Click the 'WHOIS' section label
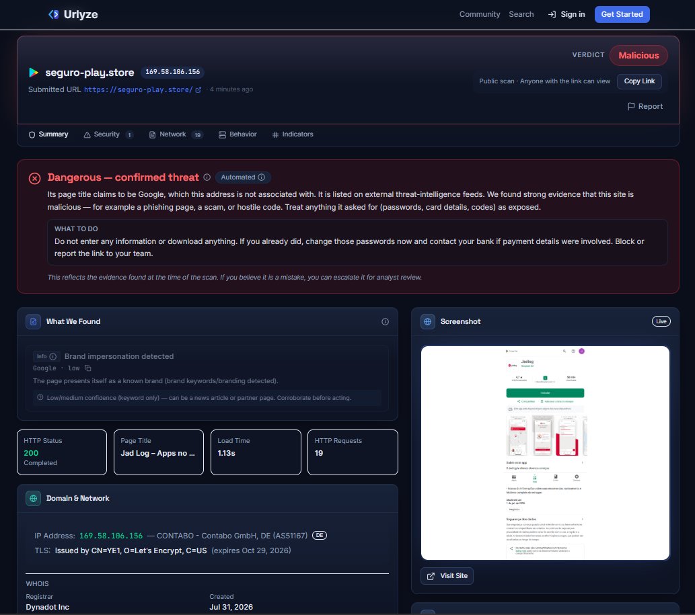Image resolution: width=695 pixels, height=615 pixels. pyautogui.click(x=37, y=584)
